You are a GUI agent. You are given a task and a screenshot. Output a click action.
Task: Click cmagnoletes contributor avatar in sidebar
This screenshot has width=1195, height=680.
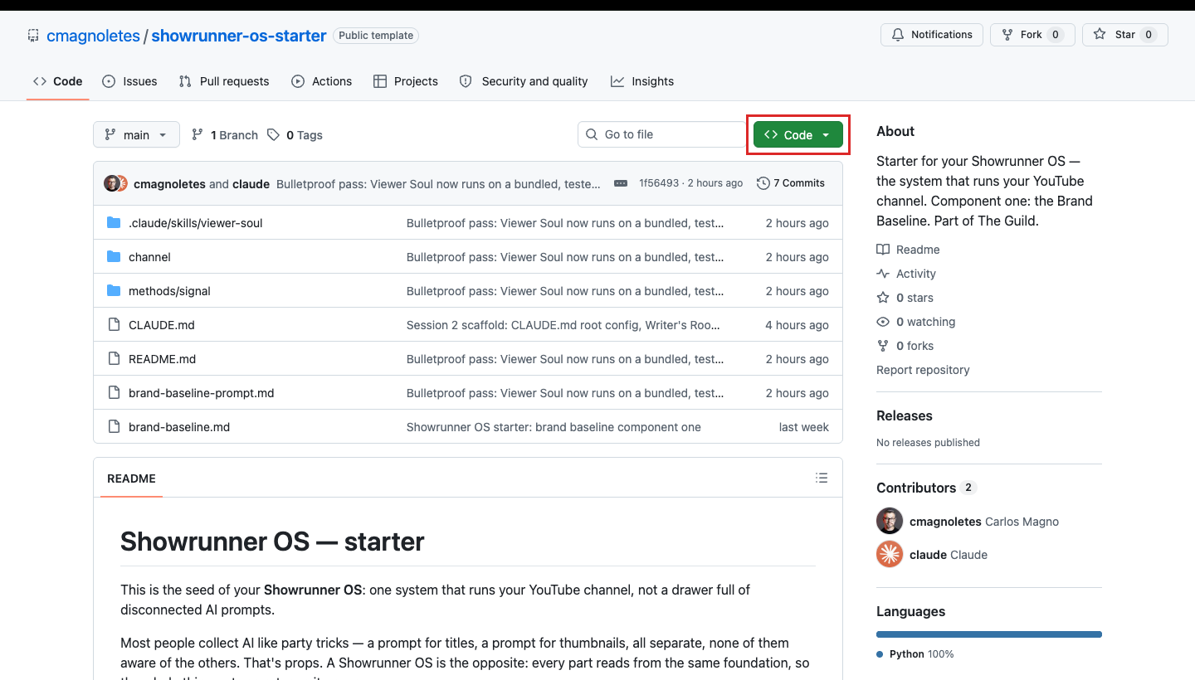(x=890, y=521)
